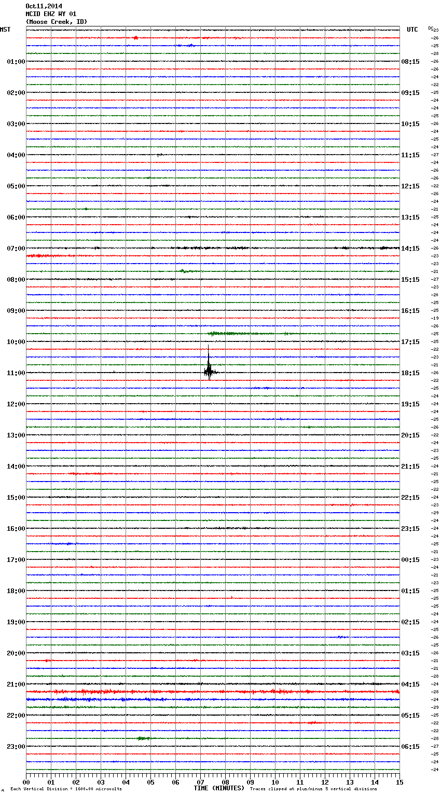Click the 17:15 UTC time label

tap(410, 342)
